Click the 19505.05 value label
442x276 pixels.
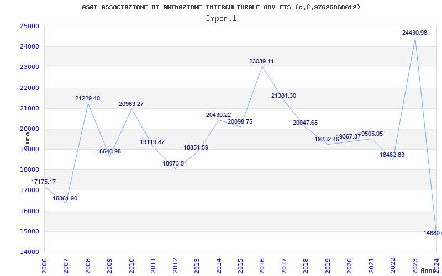[x=370, y=134]
